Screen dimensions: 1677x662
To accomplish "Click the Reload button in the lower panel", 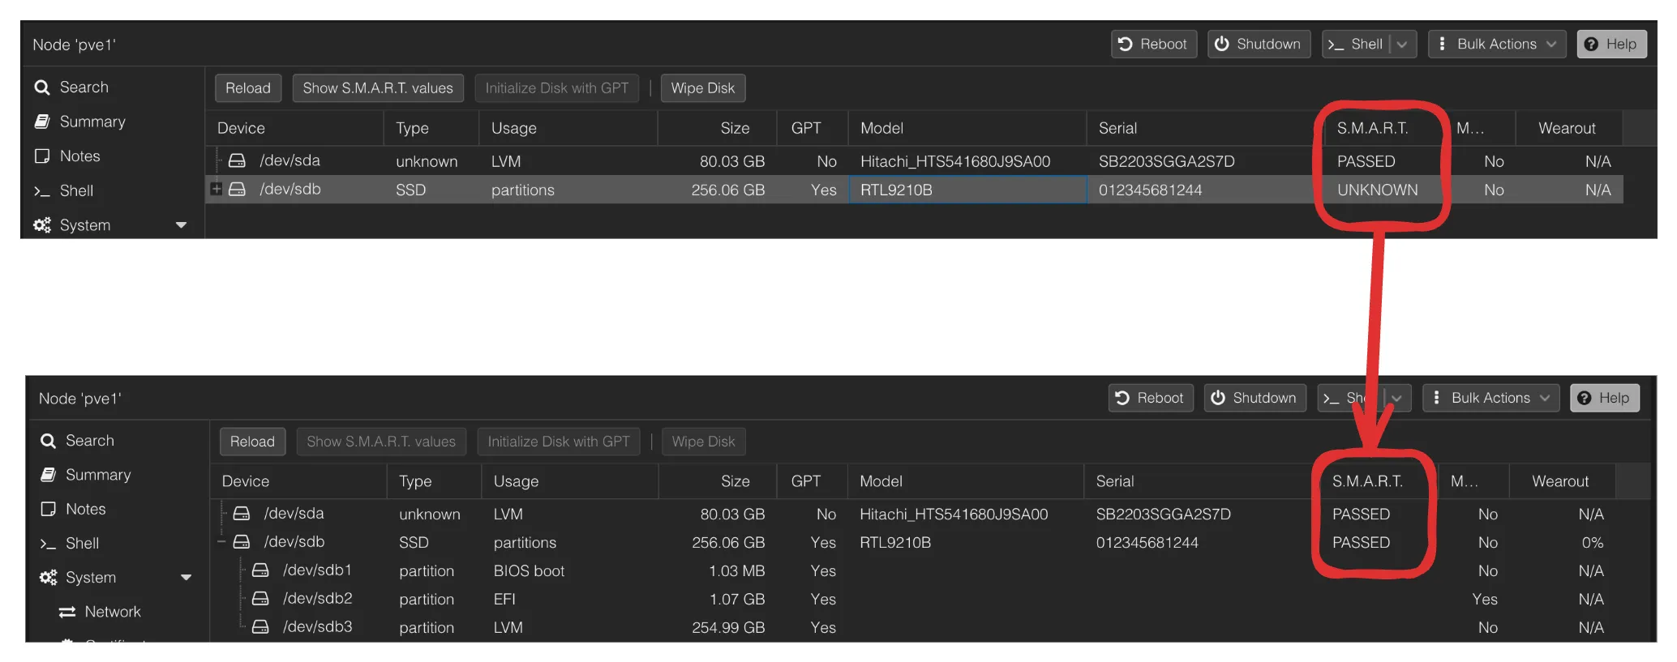I will (252, 442).
